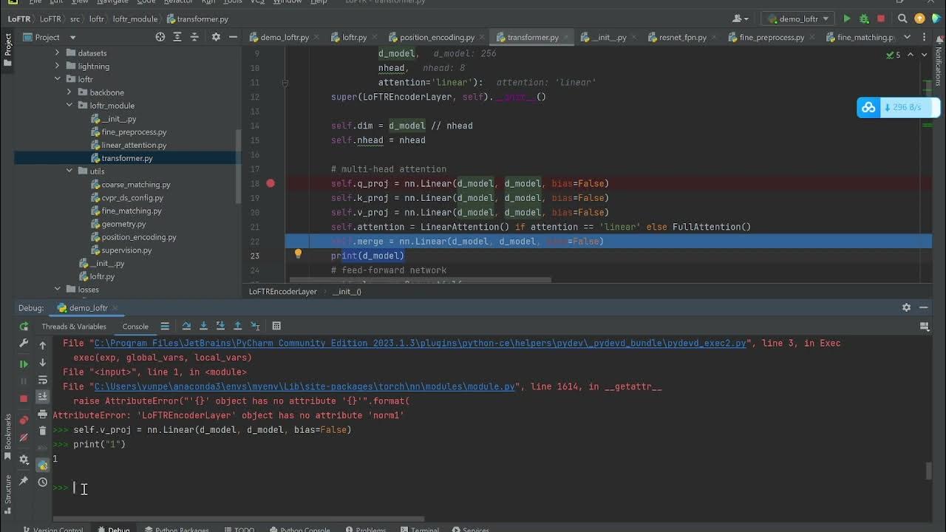The width and height of the screenshot is (946, 532).
Task: Open the pydevd_exec2.py file link
Action: pos(421,344)
